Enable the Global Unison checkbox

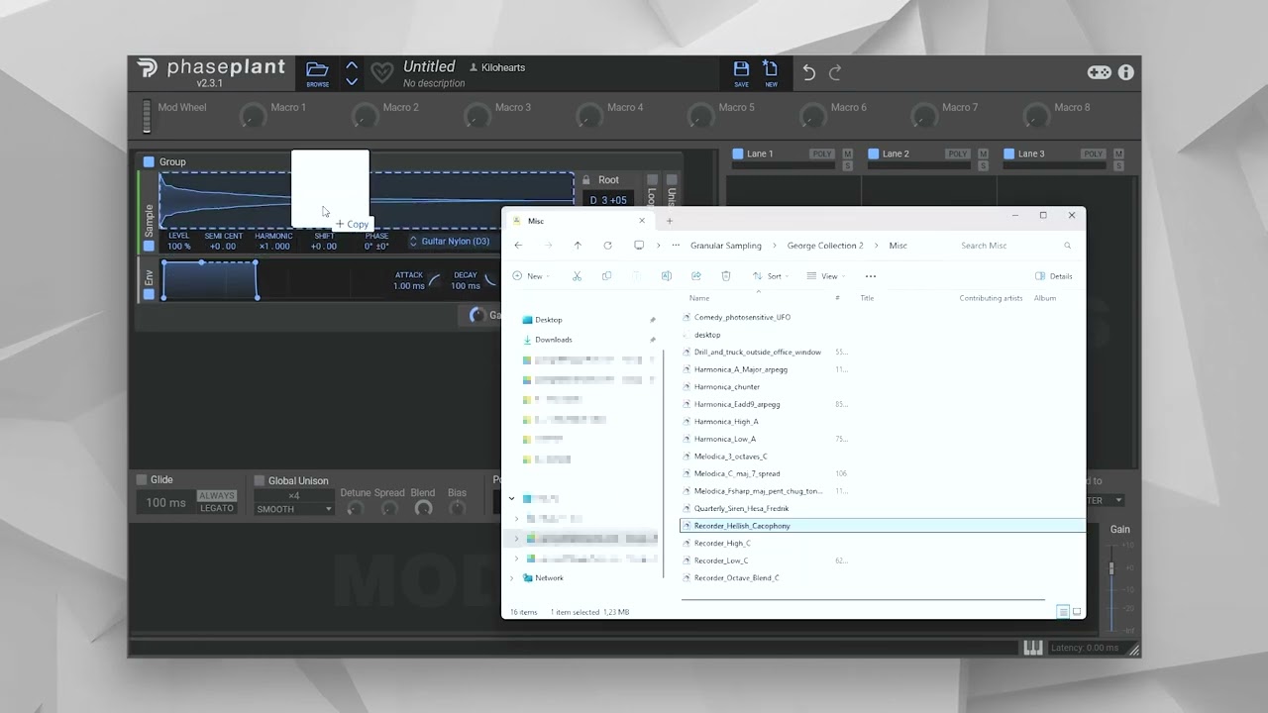point(260,480)
